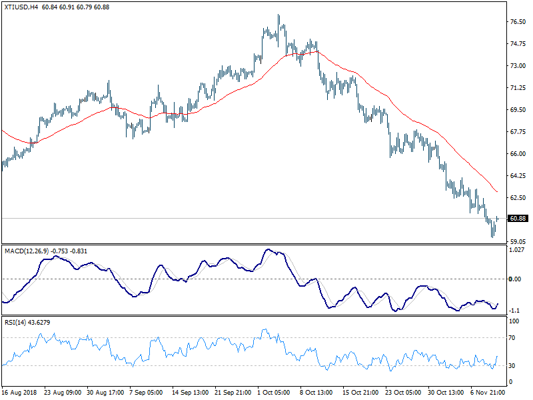
Task: Click the MACD(12,26,9) indicator label
Action: (x=27, y=251)
